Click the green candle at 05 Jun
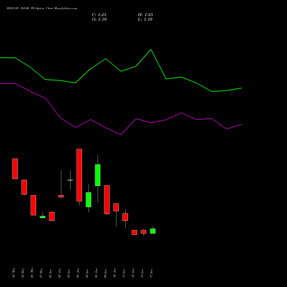The image size is (287, 287). (x=88, y=200)
